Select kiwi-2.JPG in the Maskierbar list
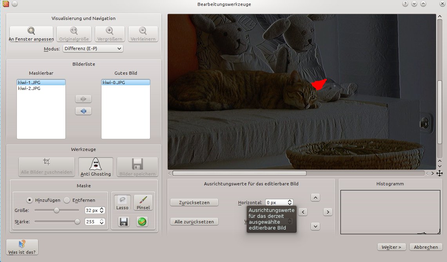 [41, 88]
